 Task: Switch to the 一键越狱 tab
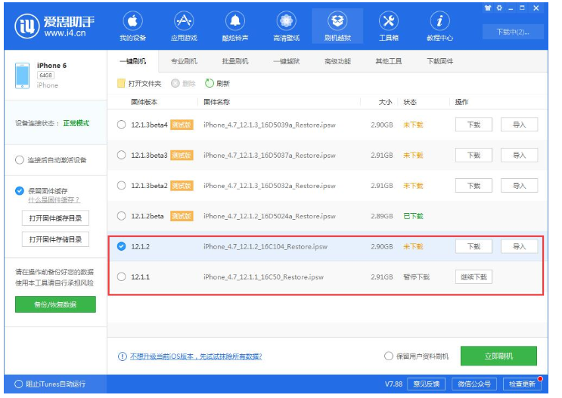(x=287, y=61)
